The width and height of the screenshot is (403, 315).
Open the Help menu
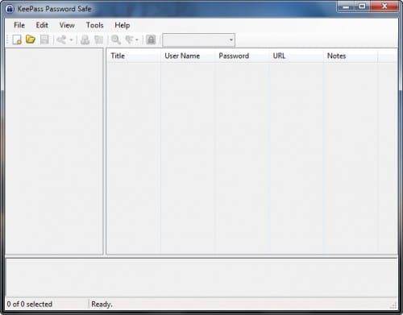coord(123,25)
